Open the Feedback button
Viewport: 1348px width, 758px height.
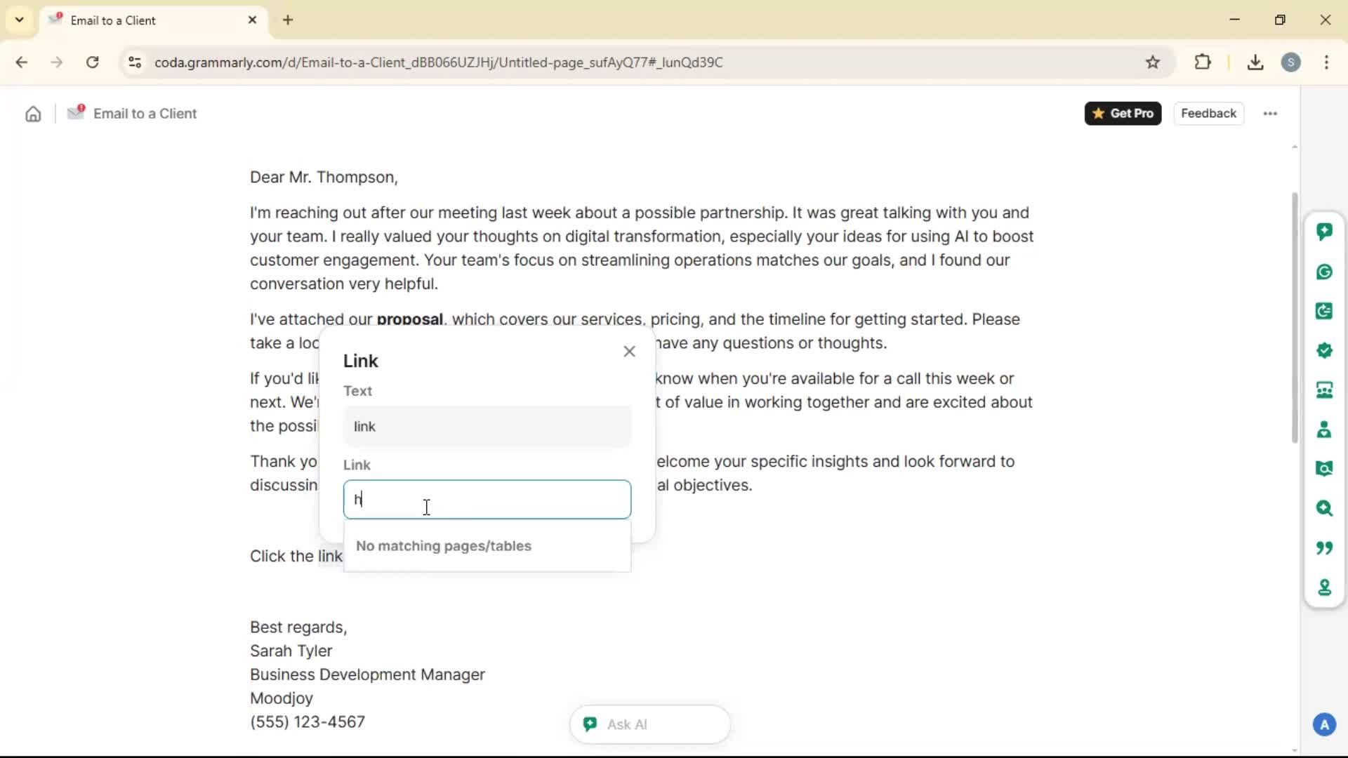[x=1208, y=114]
